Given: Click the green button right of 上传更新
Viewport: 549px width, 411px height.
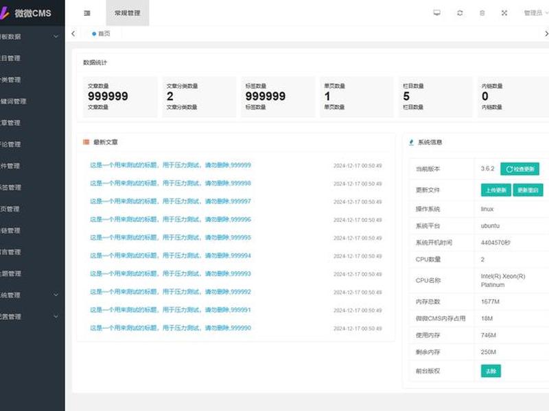Looking at the screenshot, I should [x=528, y=190].
